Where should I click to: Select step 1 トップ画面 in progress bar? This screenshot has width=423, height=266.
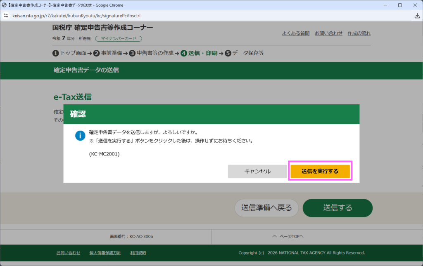point(69,53)
